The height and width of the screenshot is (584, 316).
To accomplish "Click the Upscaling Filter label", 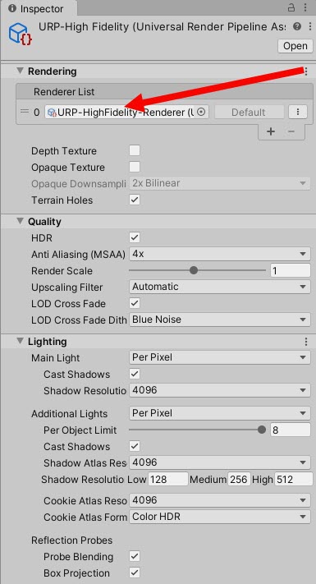I will click(x=67, y=287).
